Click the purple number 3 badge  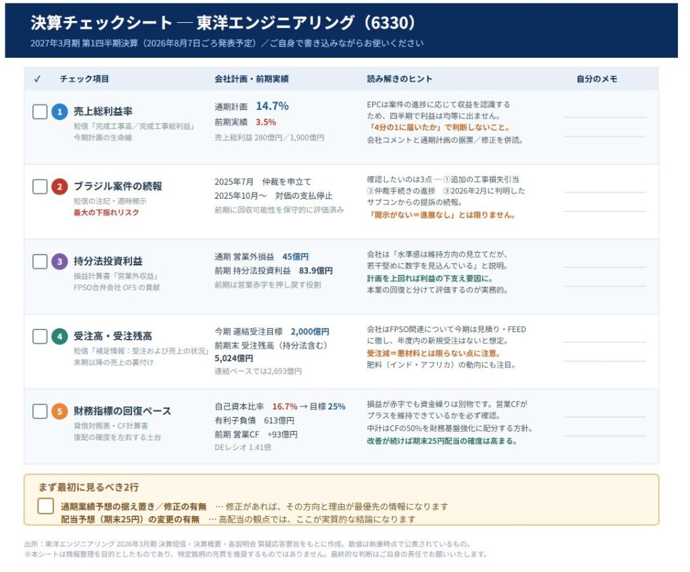click(x=60, y=261)
